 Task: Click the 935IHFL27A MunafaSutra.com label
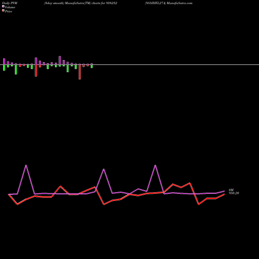(169, 3)
